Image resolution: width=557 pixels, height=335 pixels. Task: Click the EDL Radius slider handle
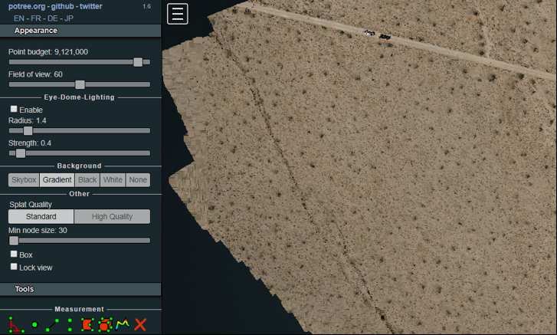point(28,131)
